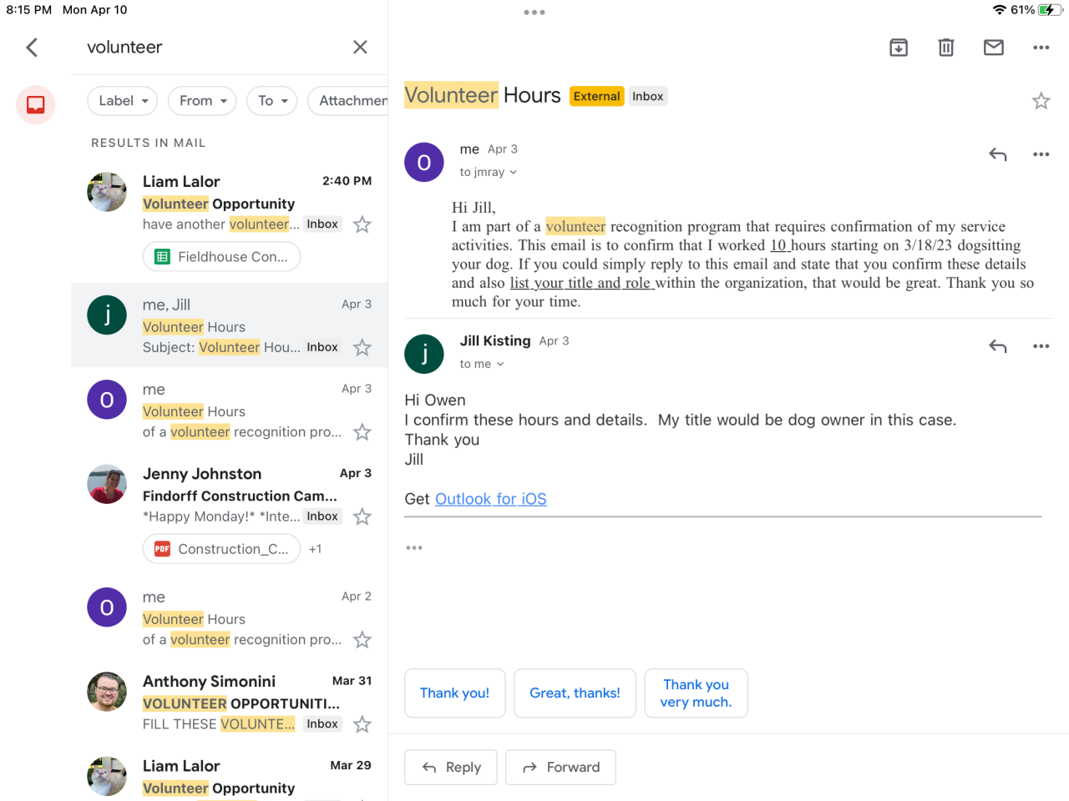This screenshot has height=801, width=1069.
Task: Reply to Jill Kisting's message with arrow
Action: [x=997, y=346]
